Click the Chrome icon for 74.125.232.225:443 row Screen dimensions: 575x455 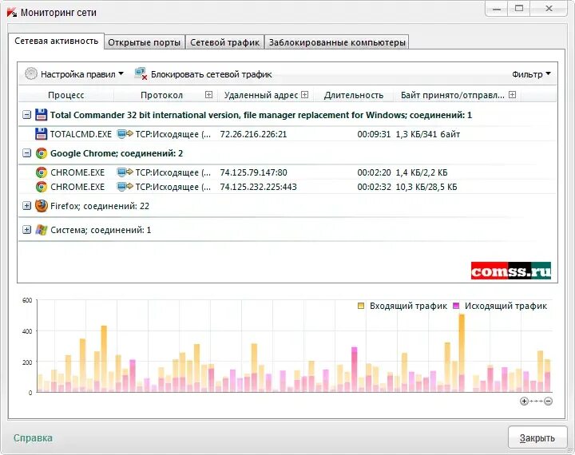tap(42, 187)
